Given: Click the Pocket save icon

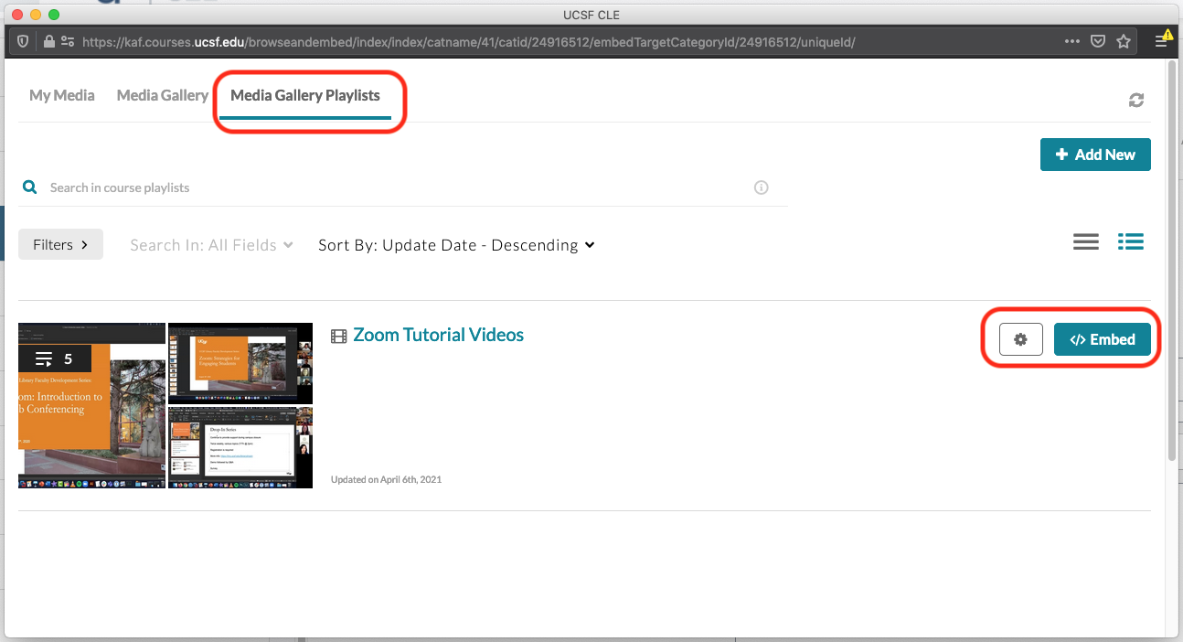Looking at the screenshot, I should click(x=1098, y=41).
